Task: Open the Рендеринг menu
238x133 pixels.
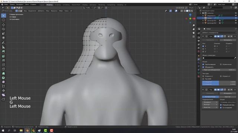Action: pyautogui.click(x=20, y=4)
